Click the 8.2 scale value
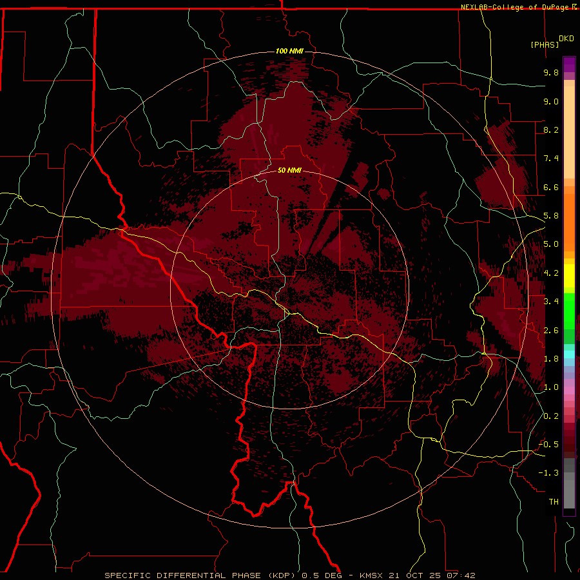 point(551,130)
